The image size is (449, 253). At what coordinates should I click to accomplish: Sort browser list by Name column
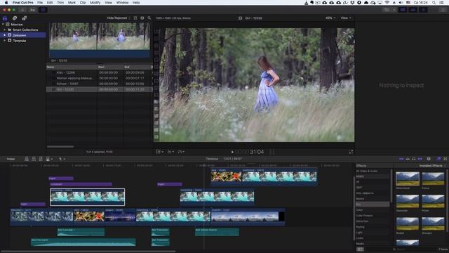click(x=72, y=67)
